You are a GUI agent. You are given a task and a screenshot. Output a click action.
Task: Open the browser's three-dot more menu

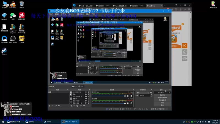click(x=185, y=9)
